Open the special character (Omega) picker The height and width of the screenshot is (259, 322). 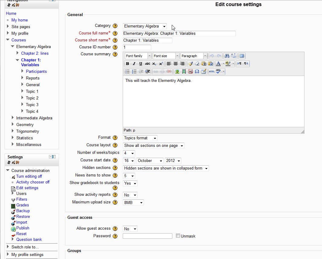(197, 72)
